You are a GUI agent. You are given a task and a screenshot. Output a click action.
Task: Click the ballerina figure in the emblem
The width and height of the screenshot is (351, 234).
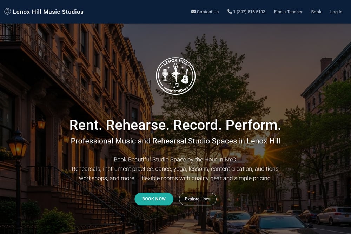pyautogui.click(x=175, y=73)
